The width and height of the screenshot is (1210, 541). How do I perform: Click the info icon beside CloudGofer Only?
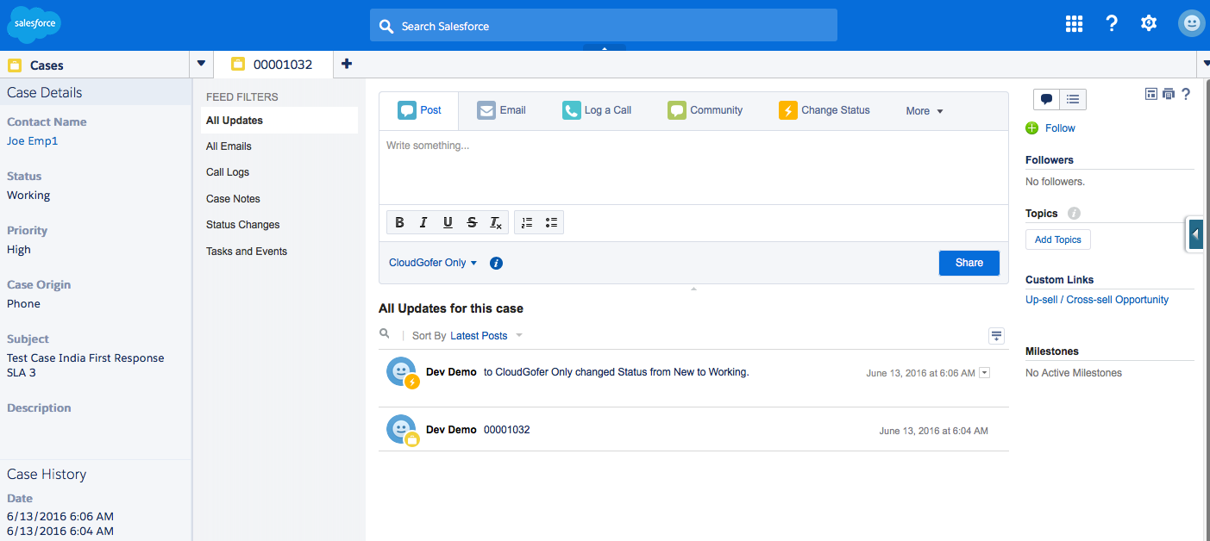[x=496, y=263]
